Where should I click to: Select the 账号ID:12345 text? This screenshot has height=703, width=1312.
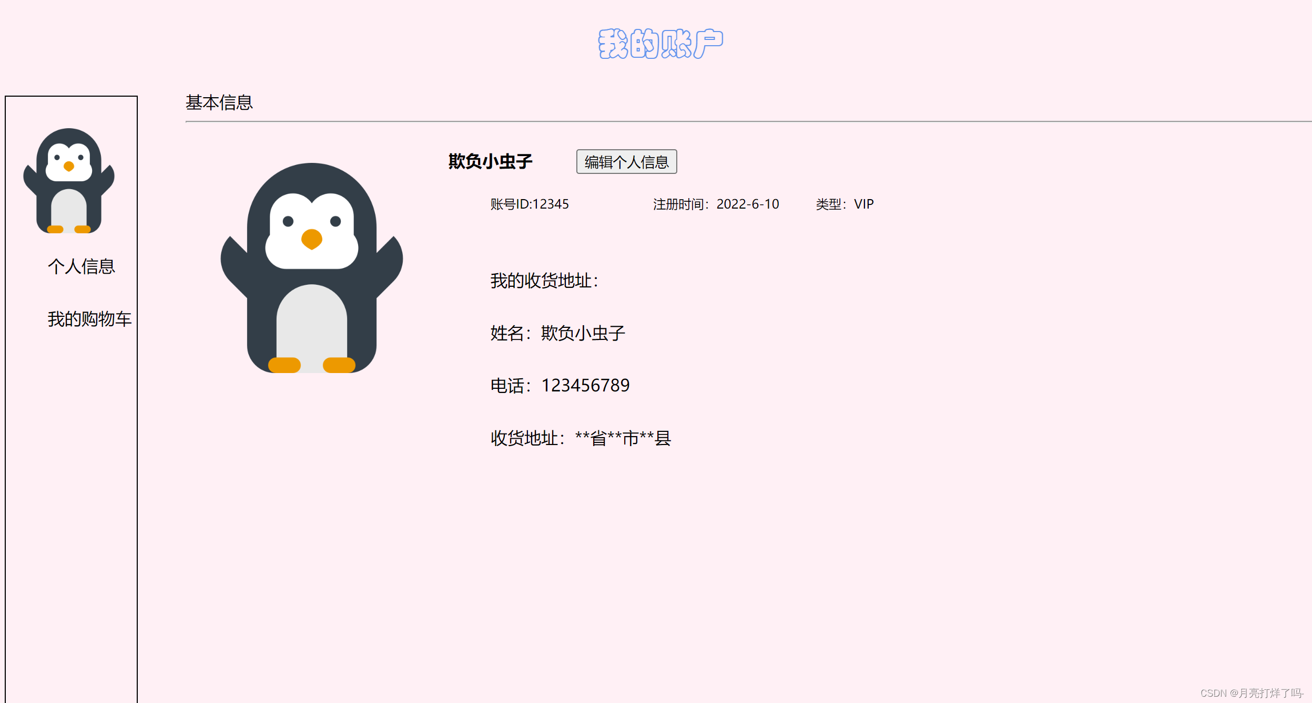click(530, 204)
